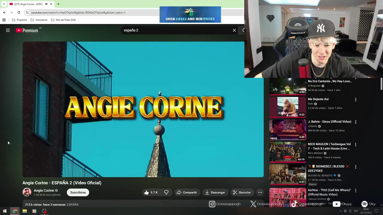This screenshot has height=215, width=383.
Task: Click the 'Open cases and win prizes' banner
Action: tap(190, 14)
